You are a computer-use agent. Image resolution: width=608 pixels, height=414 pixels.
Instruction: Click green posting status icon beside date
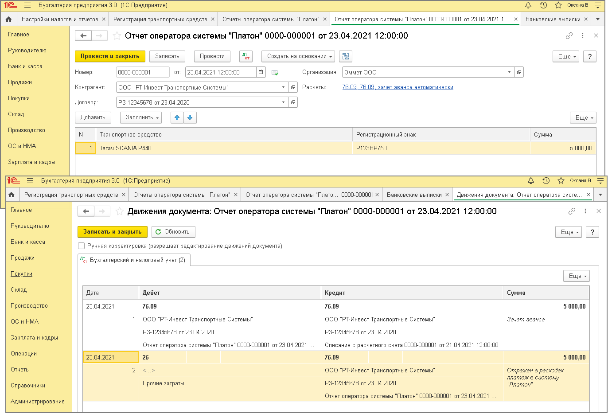275,72
